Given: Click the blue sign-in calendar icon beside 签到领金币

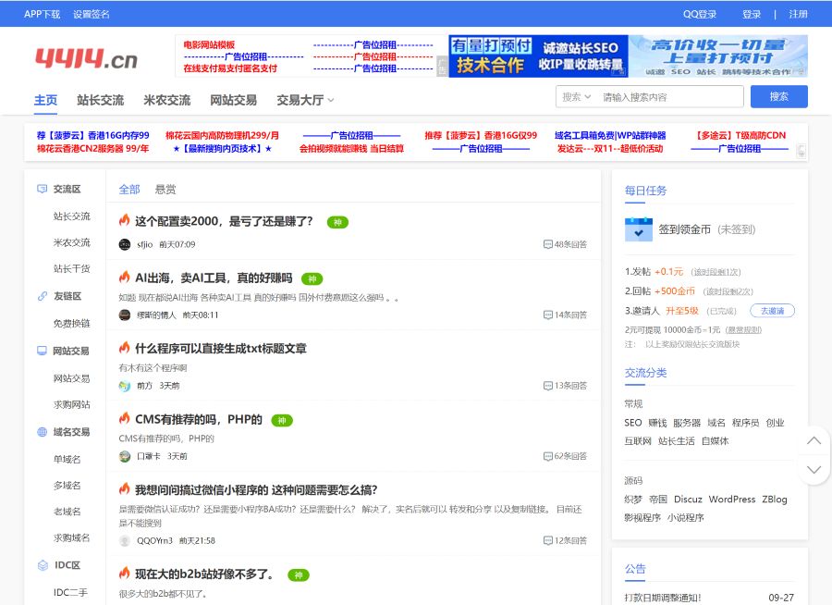Looking at the screenshot, I should [x=638, y=229].
